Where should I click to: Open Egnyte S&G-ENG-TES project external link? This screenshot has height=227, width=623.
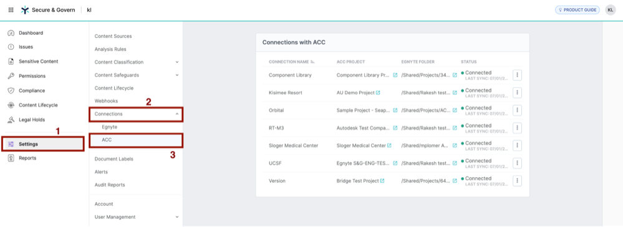tap(395, 163)
